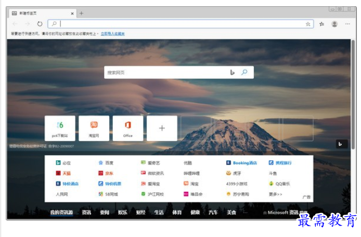This screenshot has height=237, width=361.
Task: Open the 爱淘宝 link
Action: click(150, 184)
